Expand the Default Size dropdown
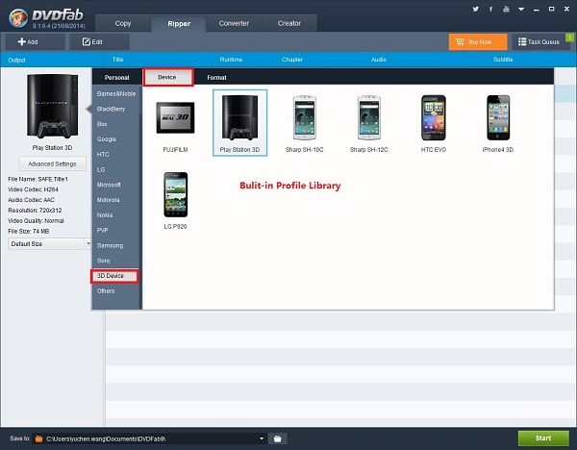The width and height of the screenshot is (577, 450). 48,244
